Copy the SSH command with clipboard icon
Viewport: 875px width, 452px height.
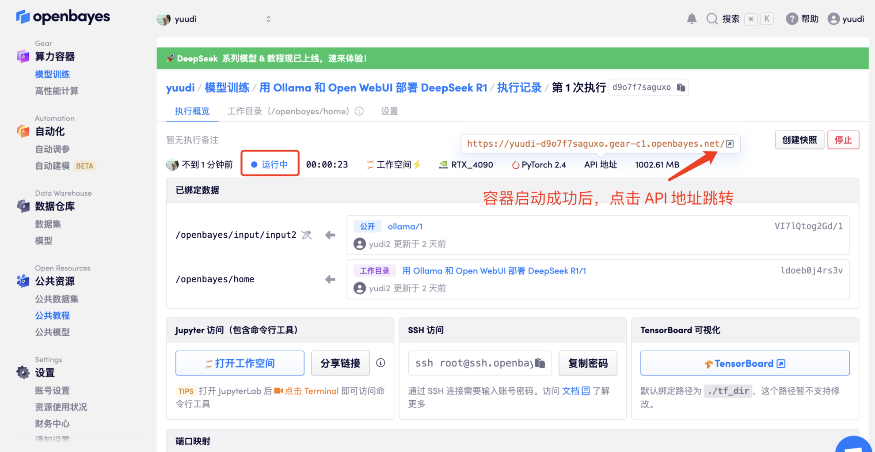pos(540,363)
